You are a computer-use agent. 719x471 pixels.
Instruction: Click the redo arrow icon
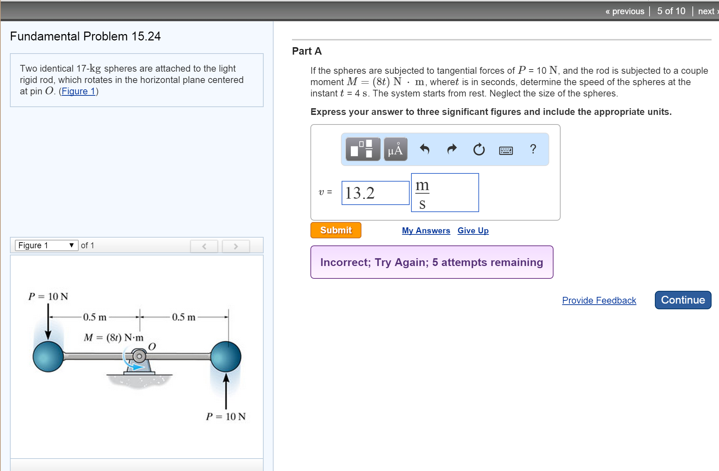coord(452,149)
